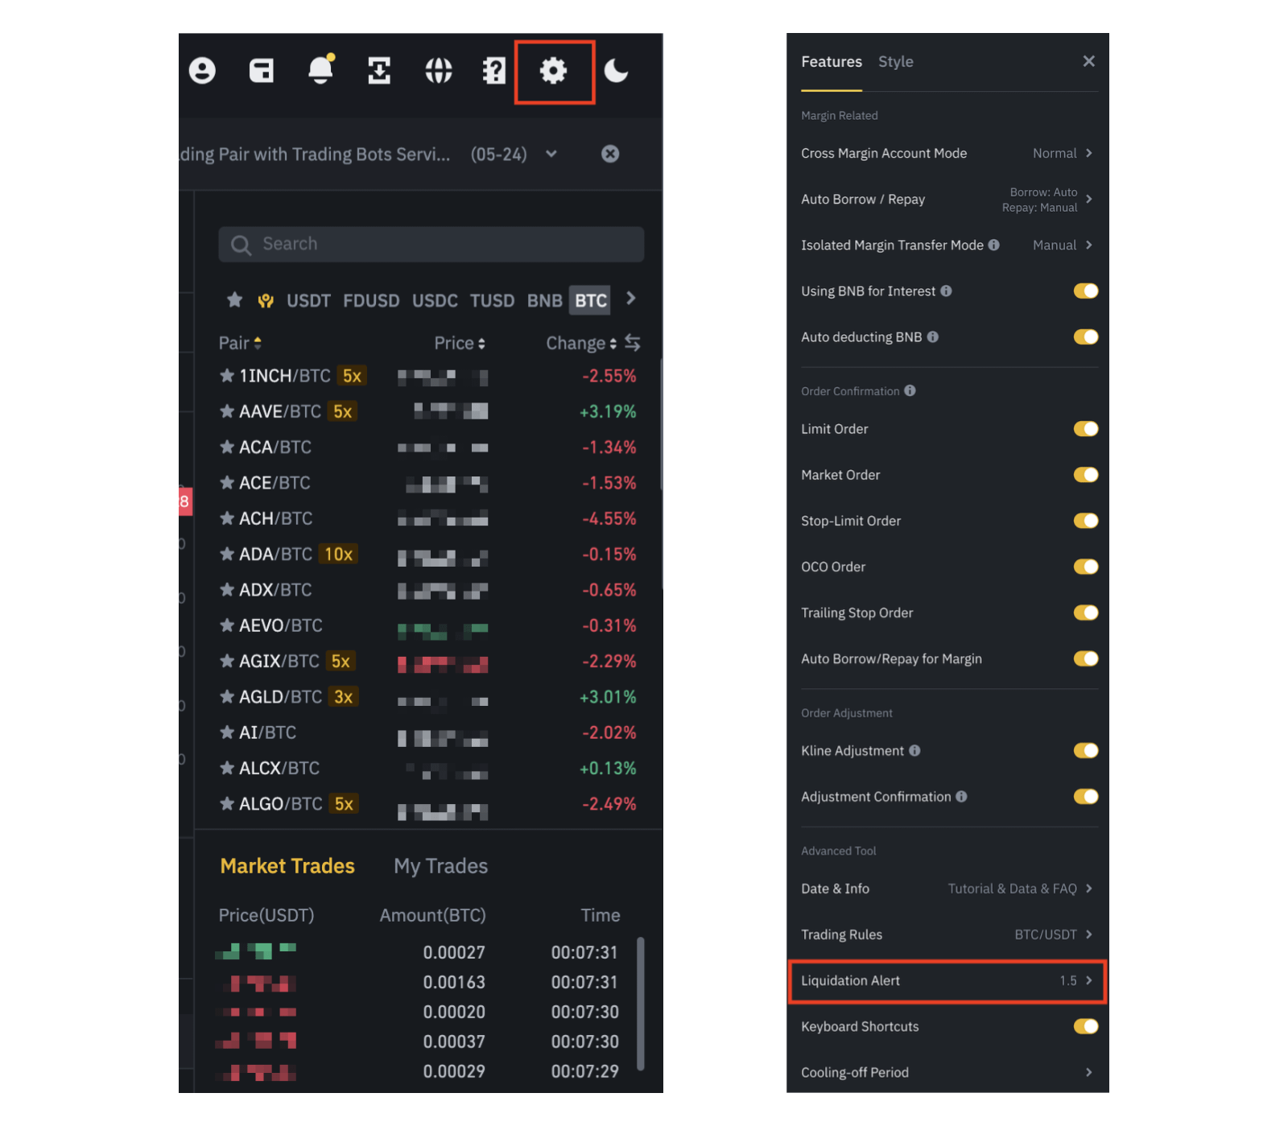The width and height of the screenshot is (1288, 1126).
Task: Open the user profile icon
Action: tap(202, 71)
